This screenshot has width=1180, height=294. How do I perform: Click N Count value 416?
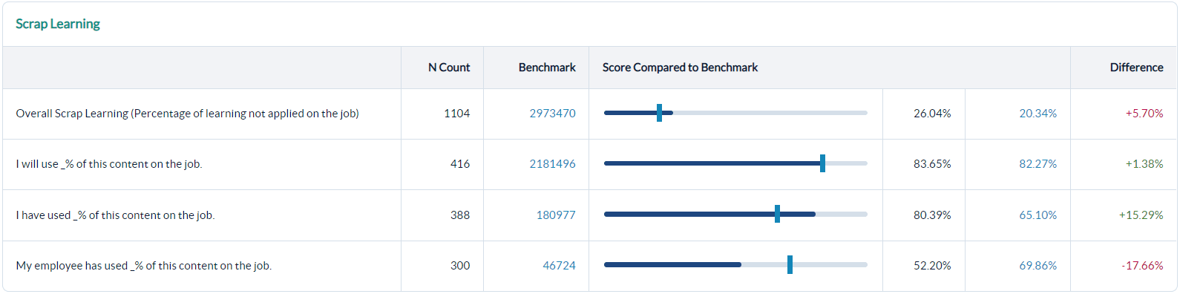click(x=460, y=164)
